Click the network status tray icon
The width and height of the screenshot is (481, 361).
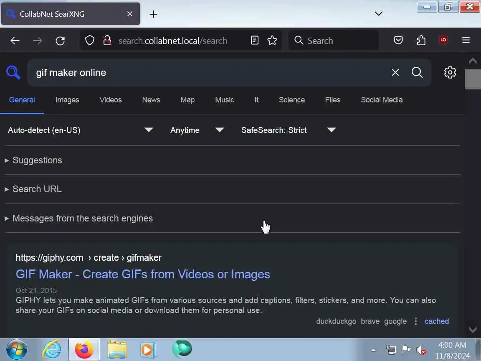391,350
